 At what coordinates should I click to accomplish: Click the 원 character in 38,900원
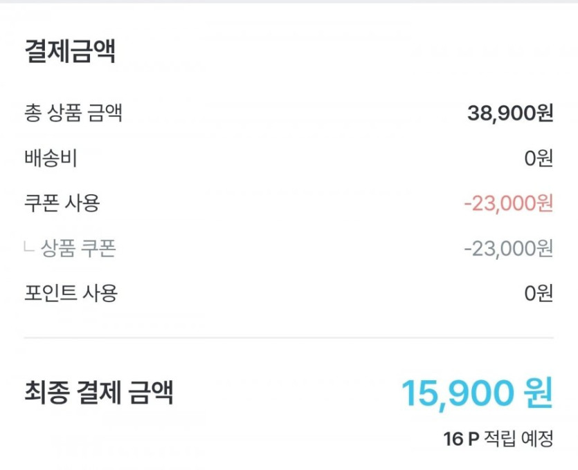click(x=545, y=113)
